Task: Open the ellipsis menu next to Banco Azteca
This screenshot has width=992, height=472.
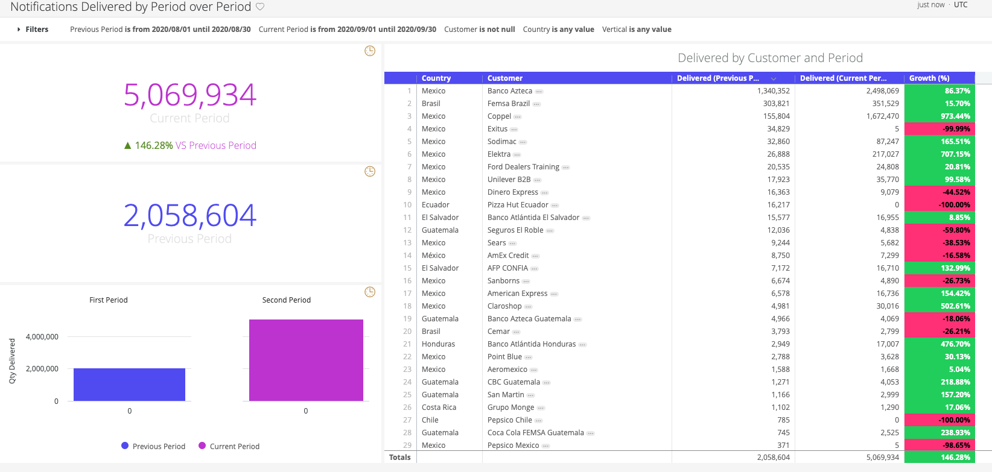Action: point(539,92)
